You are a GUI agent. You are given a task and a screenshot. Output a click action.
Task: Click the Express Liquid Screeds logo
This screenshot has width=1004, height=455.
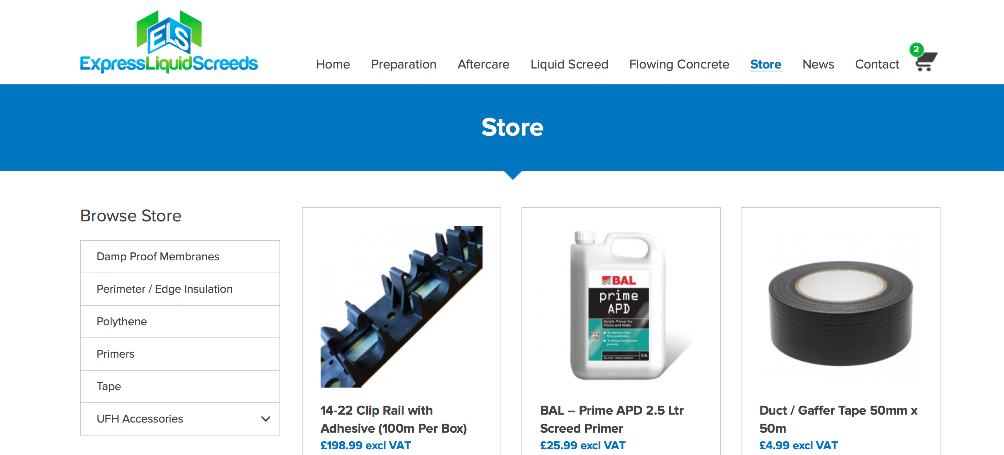(x=169, y=42)
